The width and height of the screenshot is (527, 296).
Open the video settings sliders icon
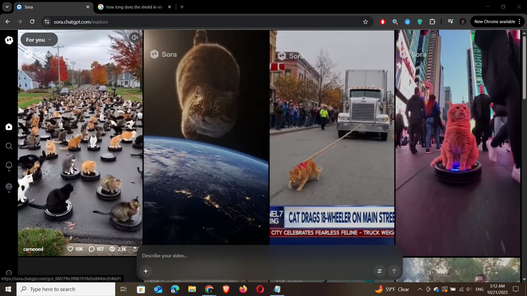(x=379, y=271)
